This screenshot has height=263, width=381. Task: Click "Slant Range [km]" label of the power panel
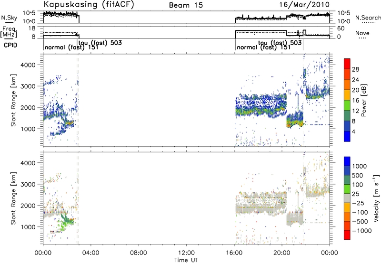tap(14, 100)
